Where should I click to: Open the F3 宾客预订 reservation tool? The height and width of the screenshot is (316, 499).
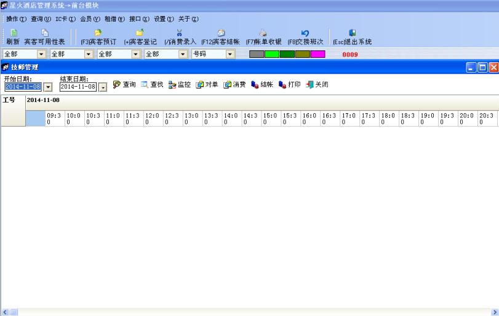coord(98,37)
